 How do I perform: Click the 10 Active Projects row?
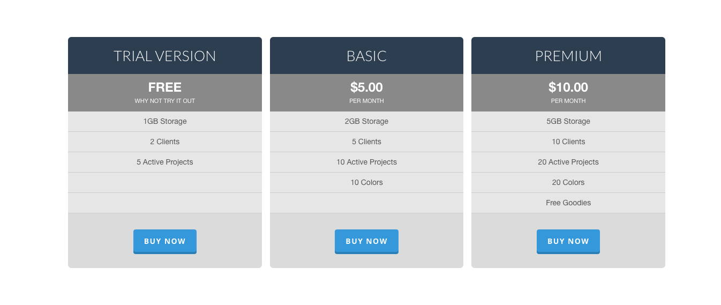pos(366,162)
